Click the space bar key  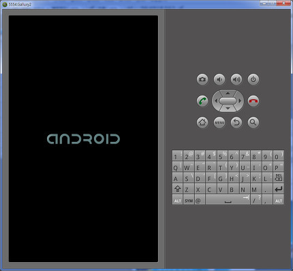228,199
